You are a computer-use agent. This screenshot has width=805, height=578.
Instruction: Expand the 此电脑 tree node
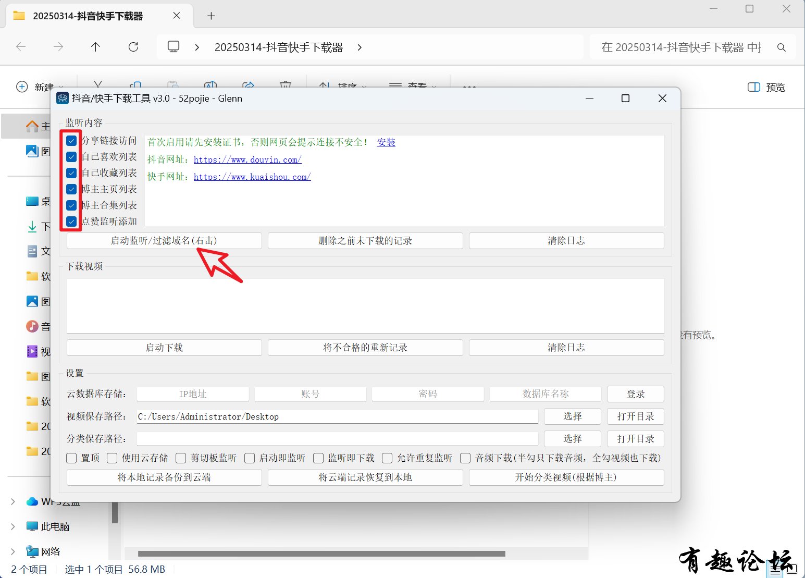13,526
